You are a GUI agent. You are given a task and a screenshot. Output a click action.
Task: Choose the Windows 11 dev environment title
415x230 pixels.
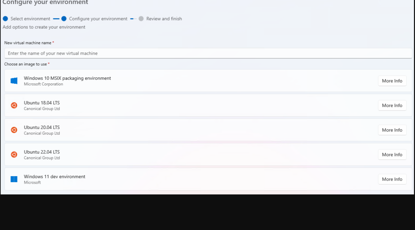point(54,176)
